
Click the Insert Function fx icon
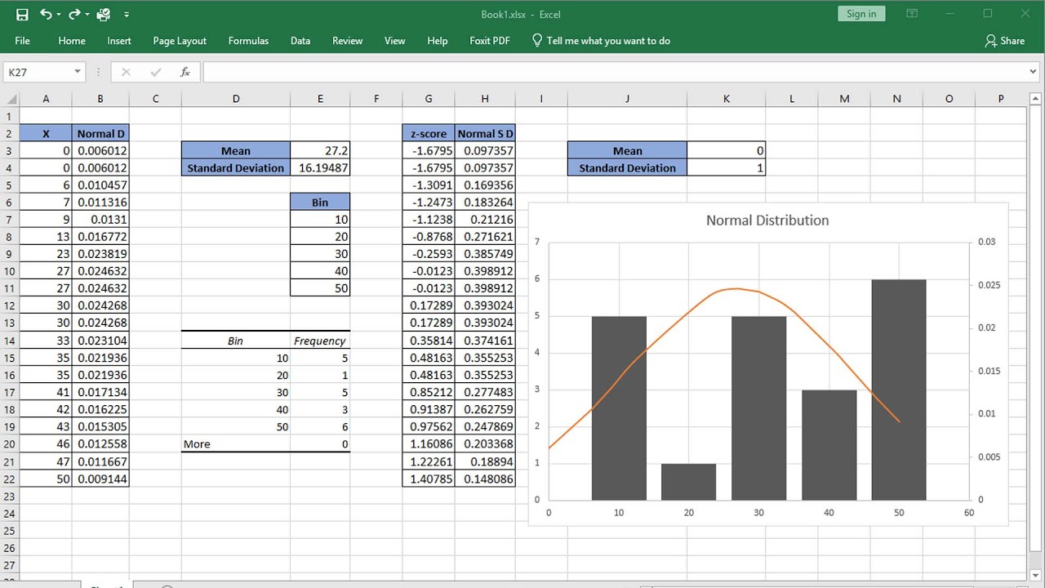click(185, 72)
